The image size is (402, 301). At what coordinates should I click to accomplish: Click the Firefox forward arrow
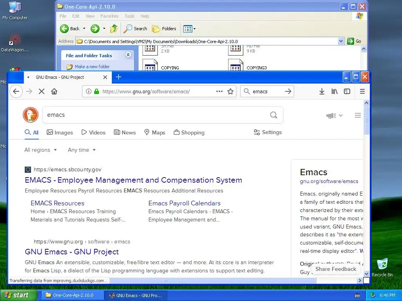[29, 91]
